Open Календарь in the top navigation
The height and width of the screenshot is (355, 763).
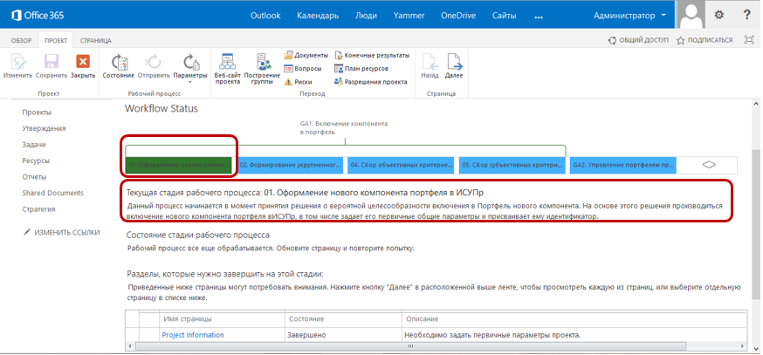pyautogui.click(x=318, y=16)
